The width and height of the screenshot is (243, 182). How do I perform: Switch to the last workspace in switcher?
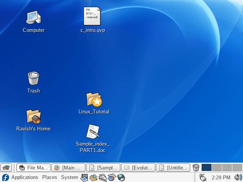237,168
